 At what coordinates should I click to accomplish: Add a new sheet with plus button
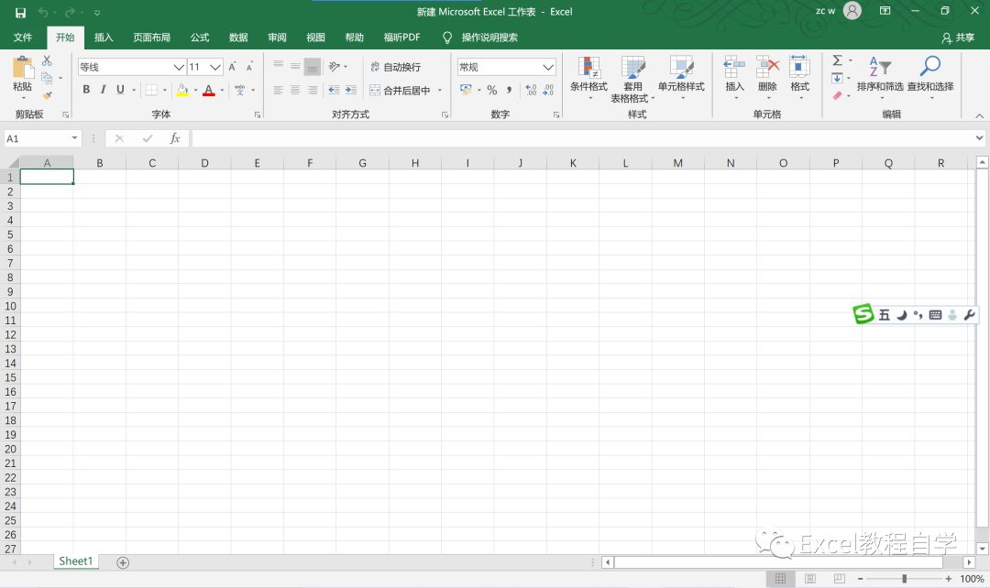click(x=123, y=562)
